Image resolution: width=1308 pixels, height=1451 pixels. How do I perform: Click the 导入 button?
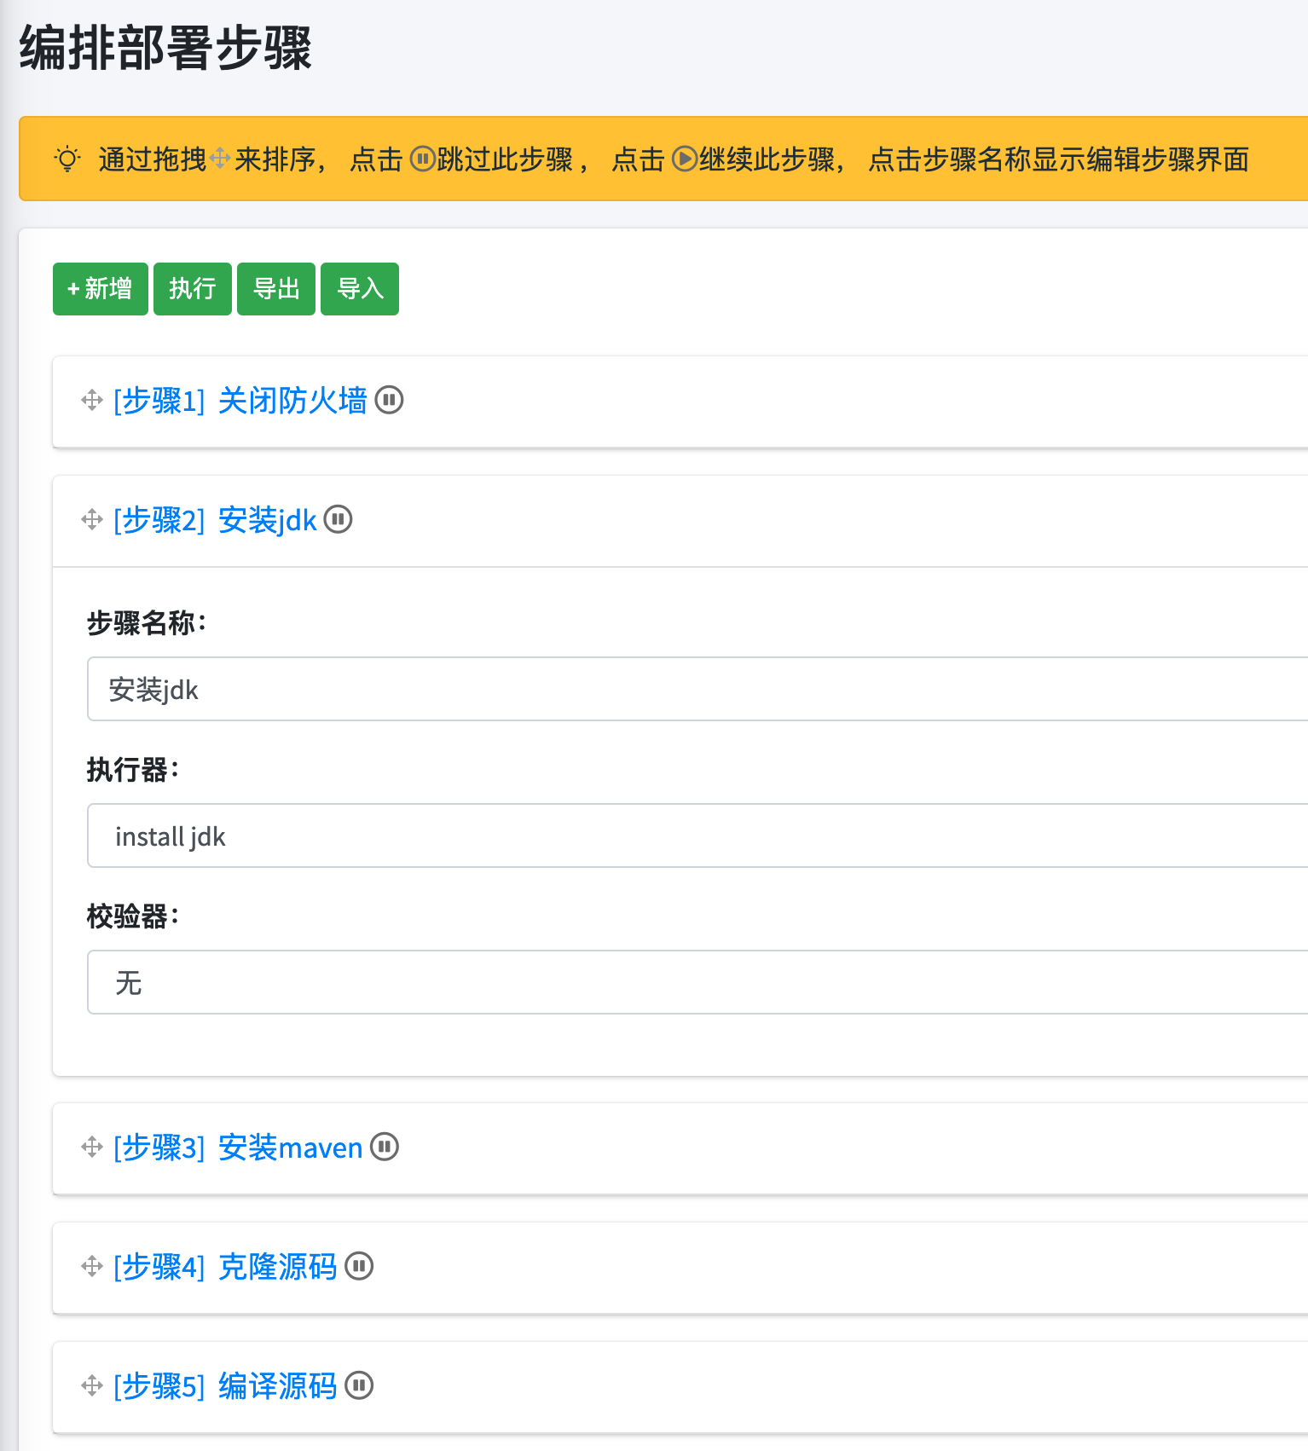click(360, 289)
